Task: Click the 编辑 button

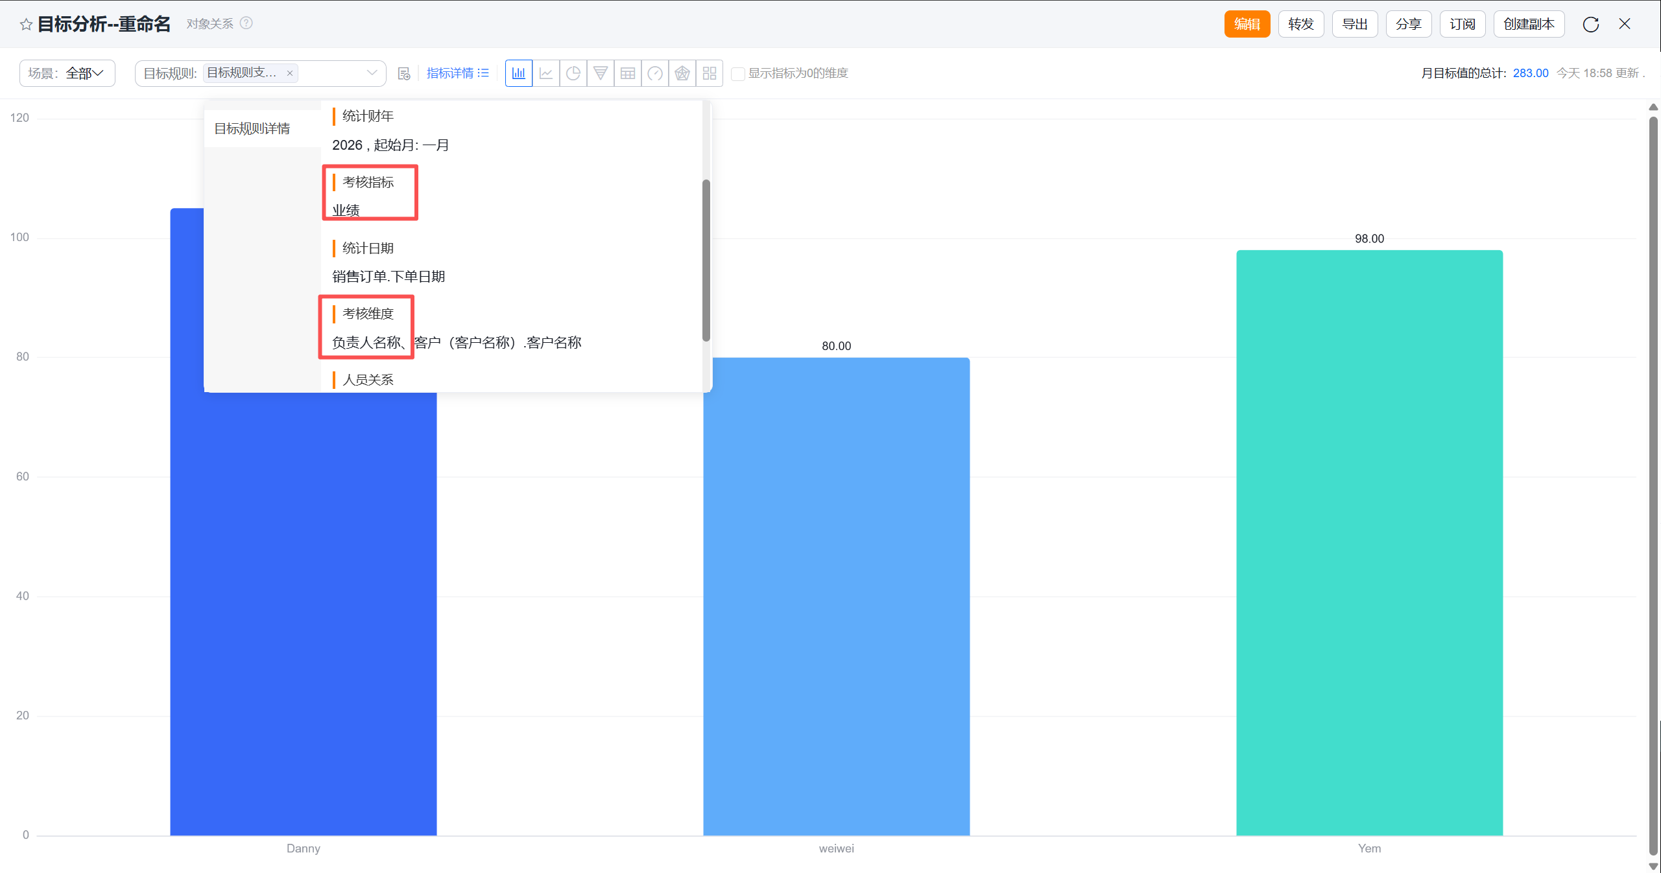Action: 1247,24
